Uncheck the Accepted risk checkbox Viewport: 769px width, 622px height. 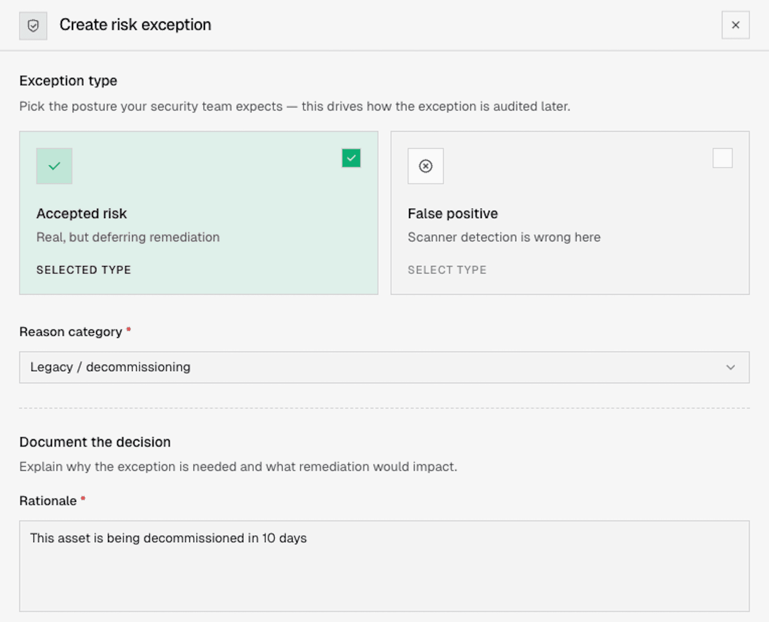(351, 158)
